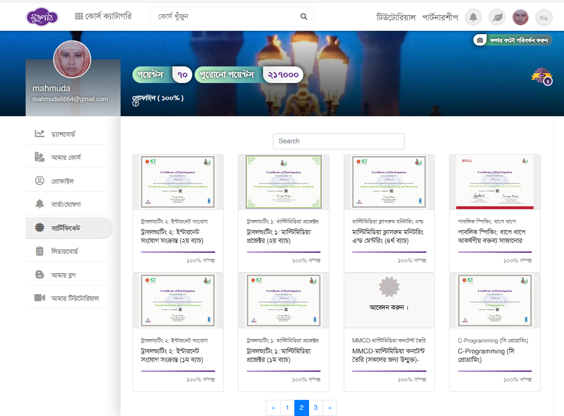Click the magnifier search icon
Screen dimensions: 564x416
(x=304, y=17)
